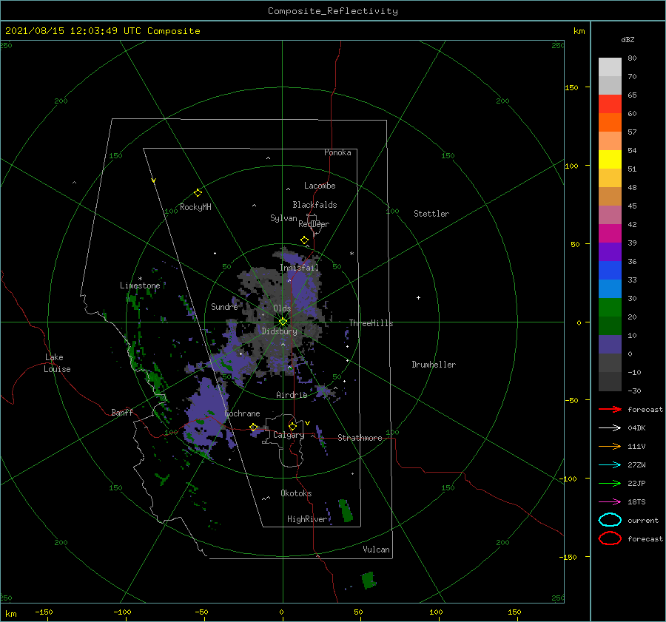The height and width of the screenshot is (622, 666).
Task: Click the RockyMH label
Action: [195, 207]
